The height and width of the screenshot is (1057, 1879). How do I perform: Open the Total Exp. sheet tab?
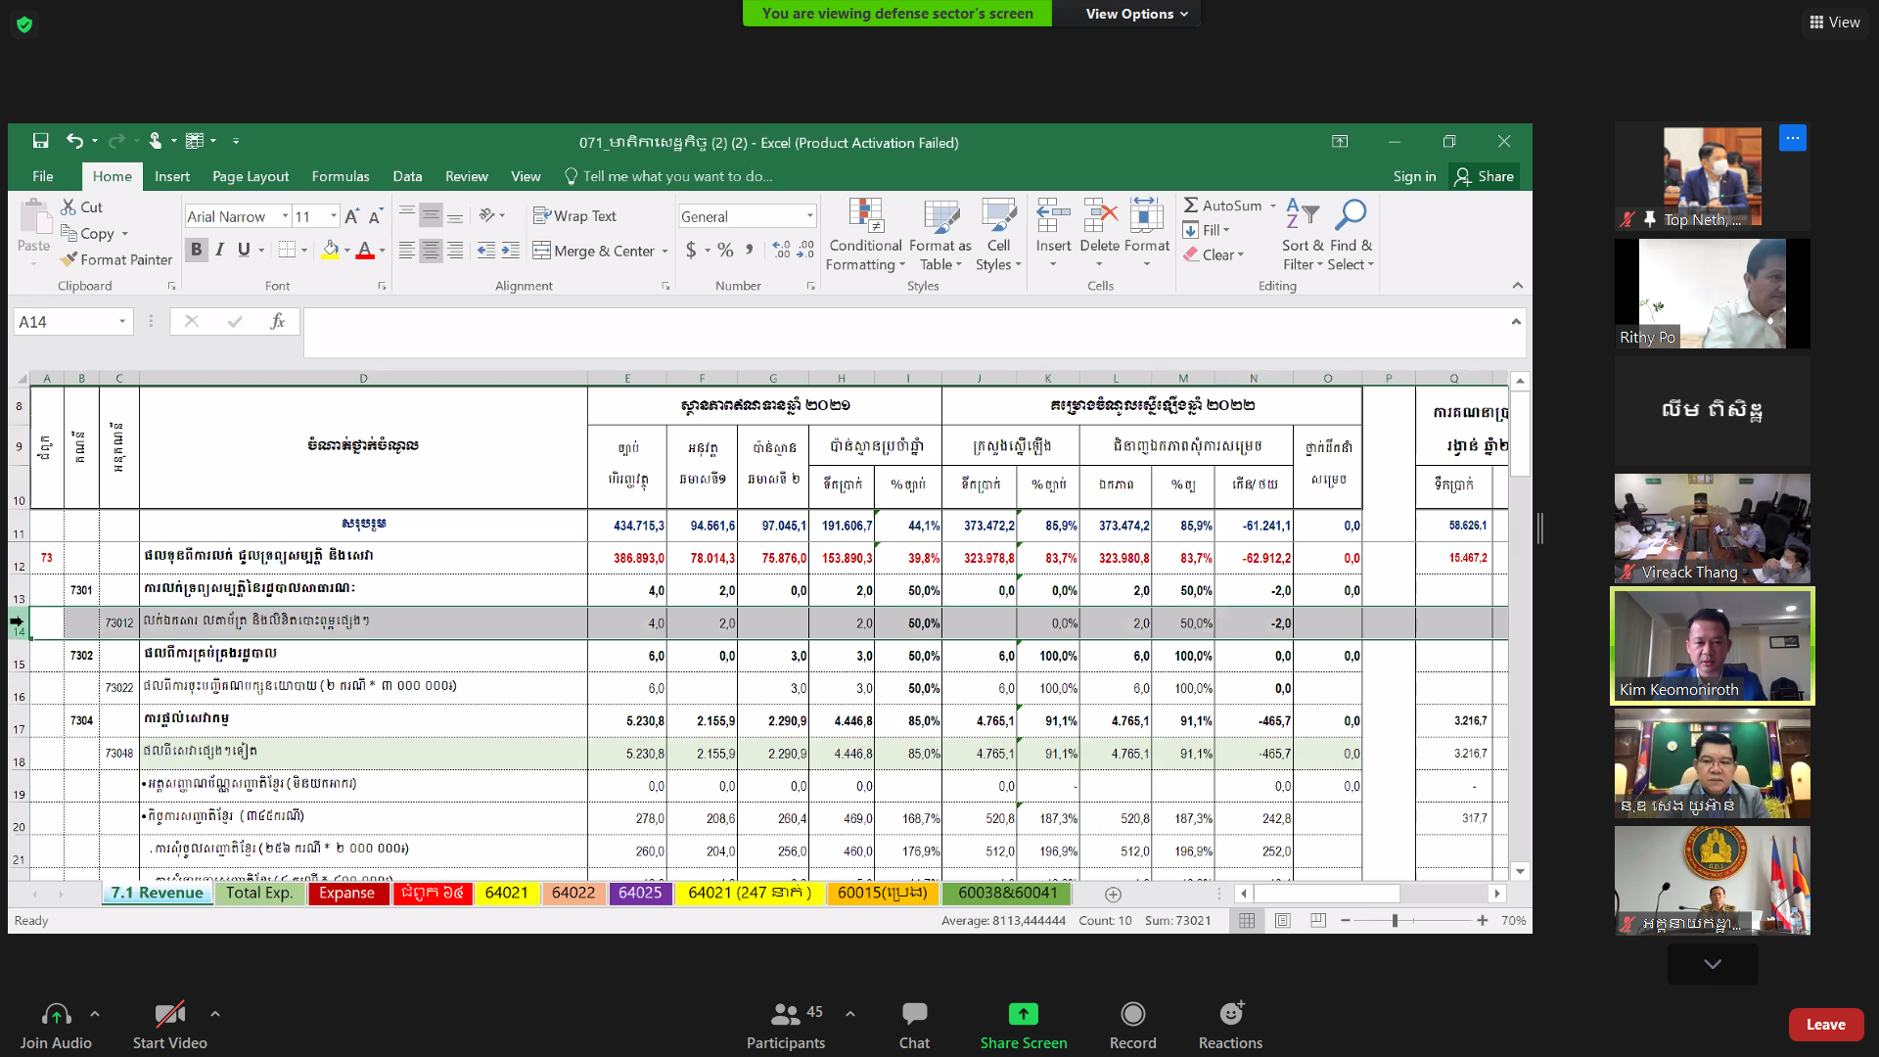click(259, 893)
